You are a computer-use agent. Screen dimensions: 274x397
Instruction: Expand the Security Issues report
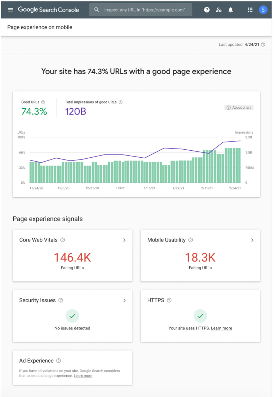[x=125, y=301]
